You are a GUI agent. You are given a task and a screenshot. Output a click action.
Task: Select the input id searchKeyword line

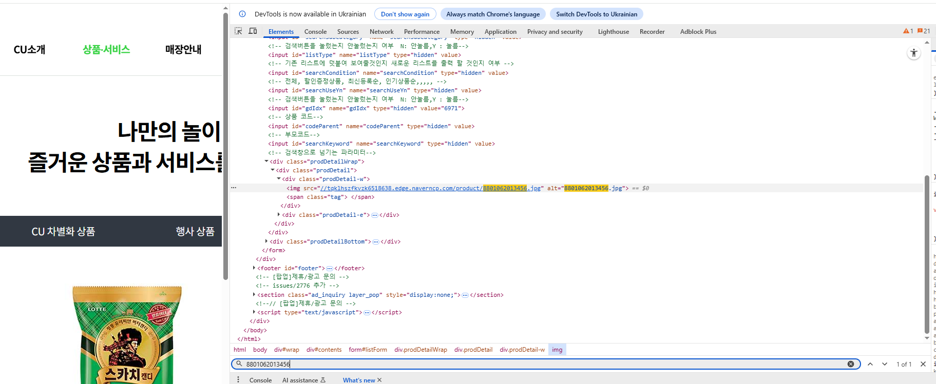click(x=381, y=144)
